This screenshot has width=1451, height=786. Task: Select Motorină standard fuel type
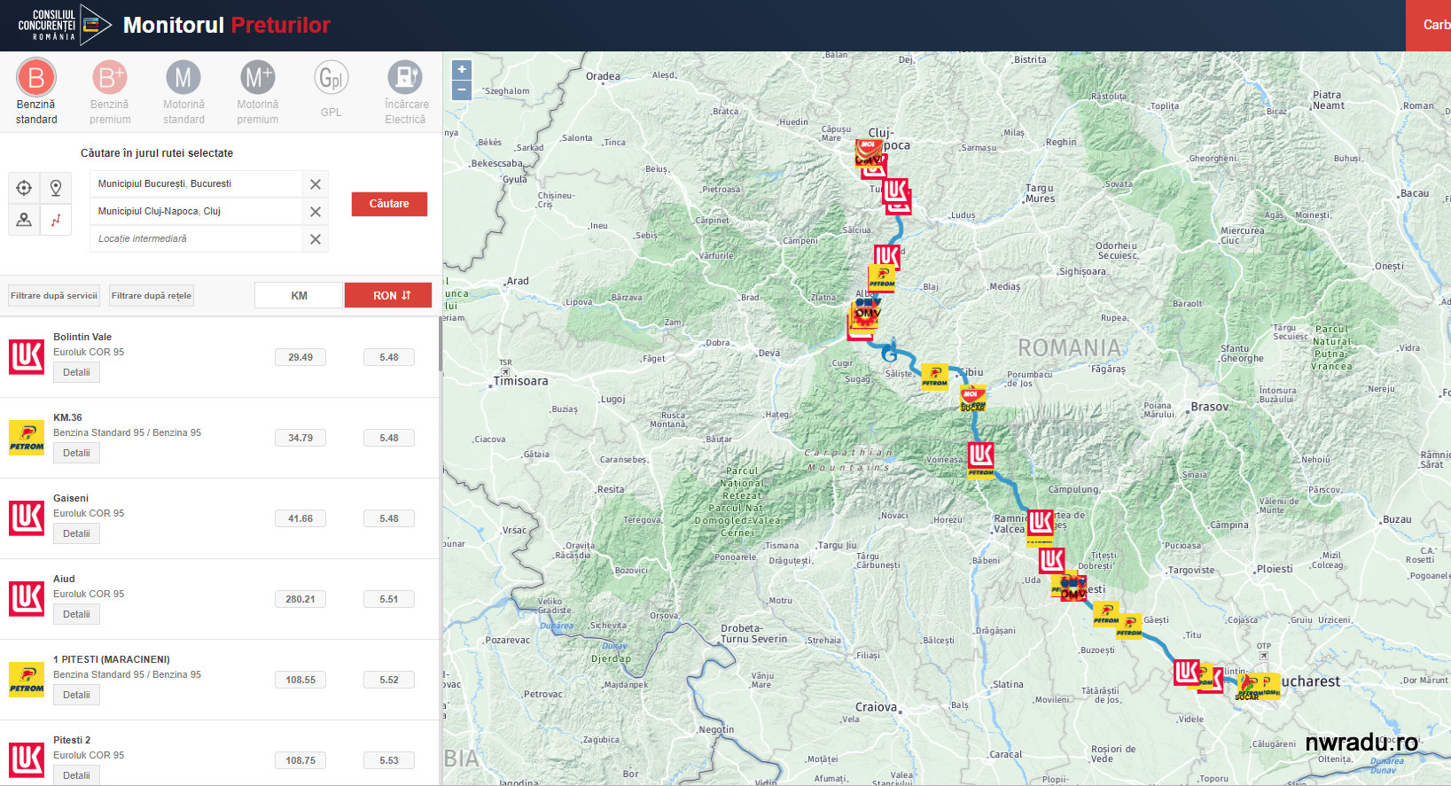point(183,91)
